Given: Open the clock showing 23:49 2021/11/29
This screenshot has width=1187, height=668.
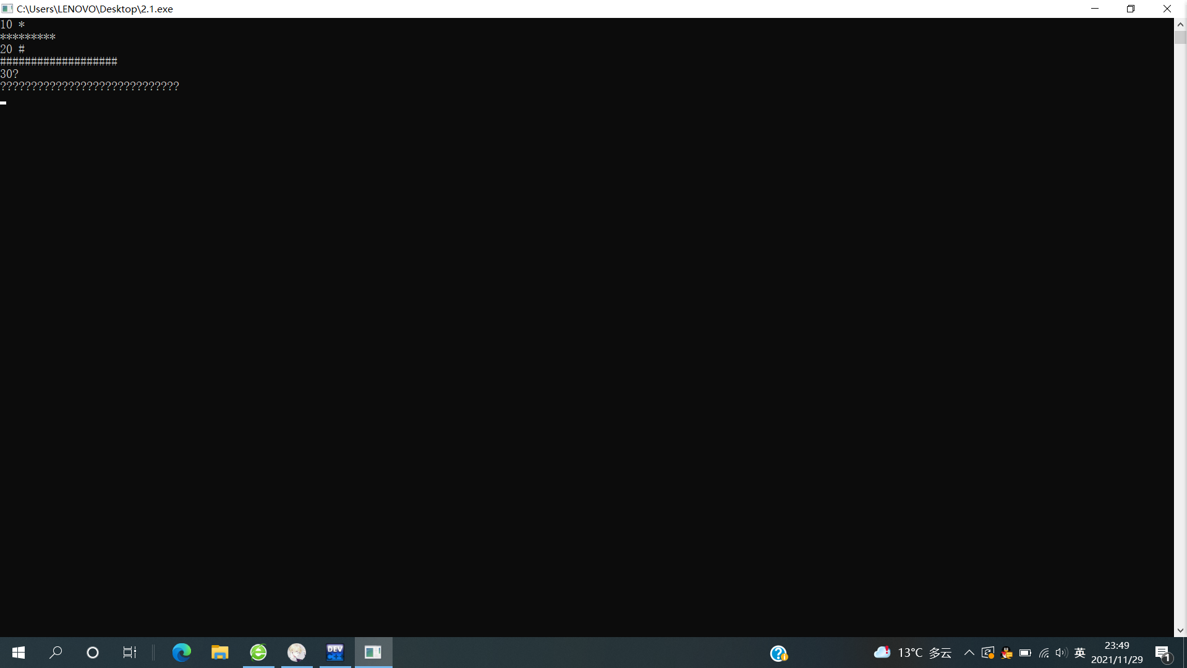Looking at the screenshot, I should coord(1117,653).
